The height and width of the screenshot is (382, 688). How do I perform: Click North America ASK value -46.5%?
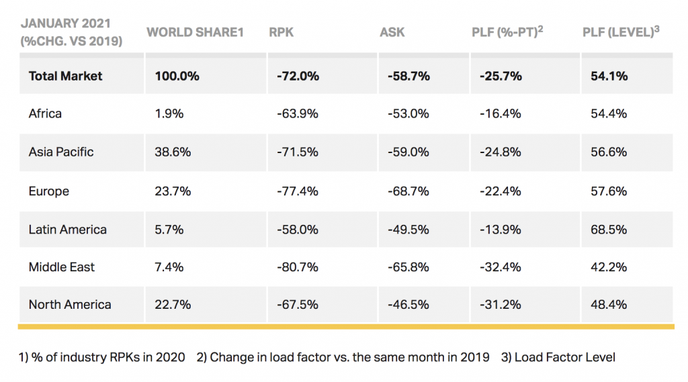408,304
